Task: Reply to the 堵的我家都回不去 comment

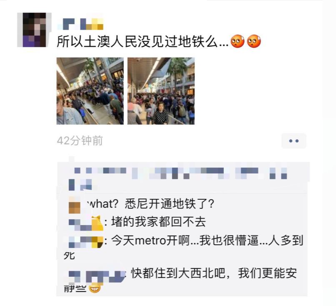Action: [x=158, y=222]
